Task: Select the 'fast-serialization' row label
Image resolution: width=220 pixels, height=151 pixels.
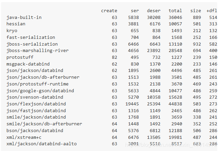Action: point(31,37)
